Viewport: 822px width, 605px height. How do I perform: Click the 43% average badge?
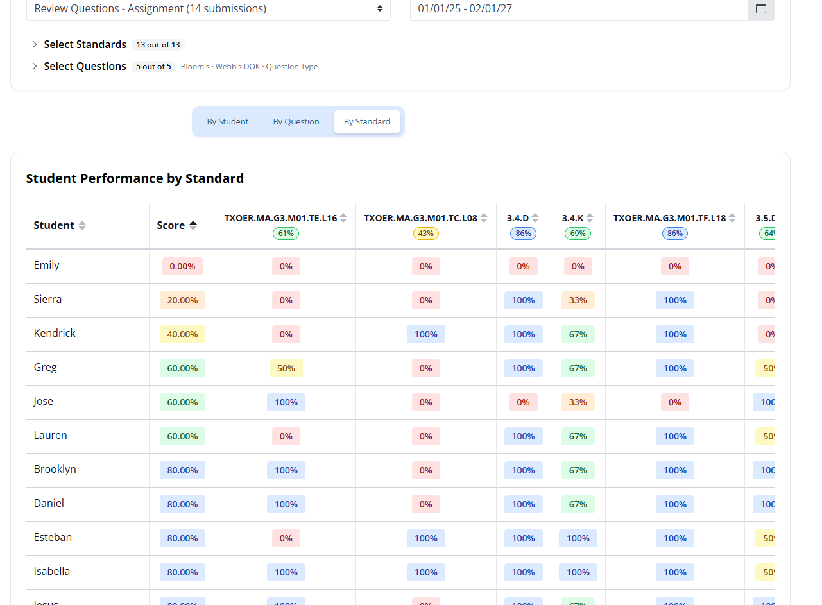click(x=426, y=234)
